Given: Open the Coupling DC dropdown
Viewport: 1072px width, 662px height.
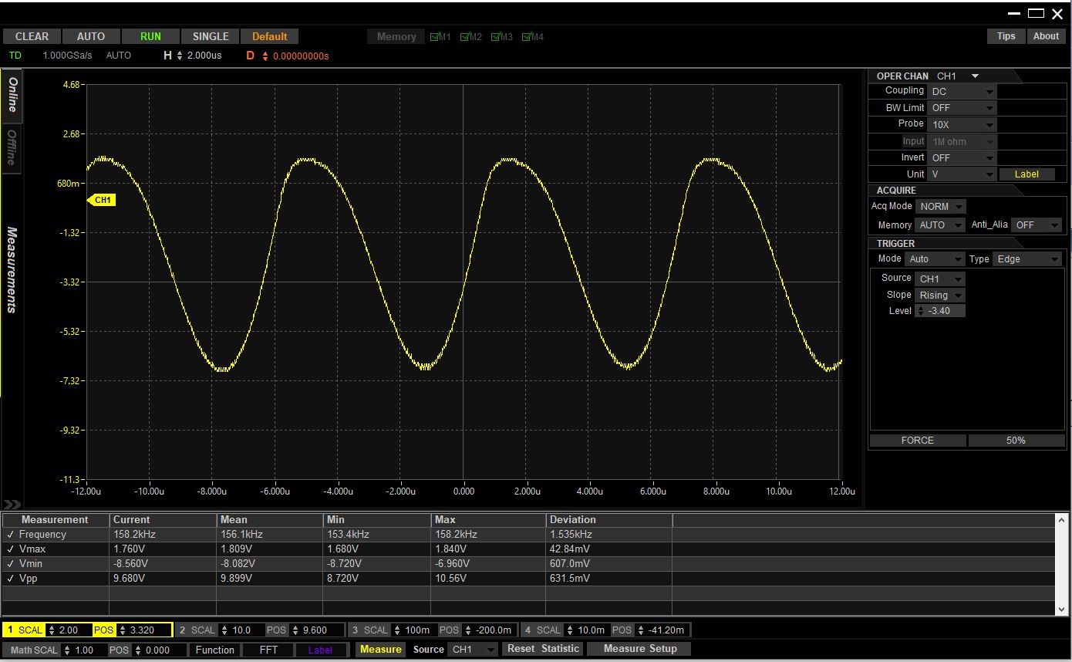Looking at the screenshot, I should coord(962,91).
